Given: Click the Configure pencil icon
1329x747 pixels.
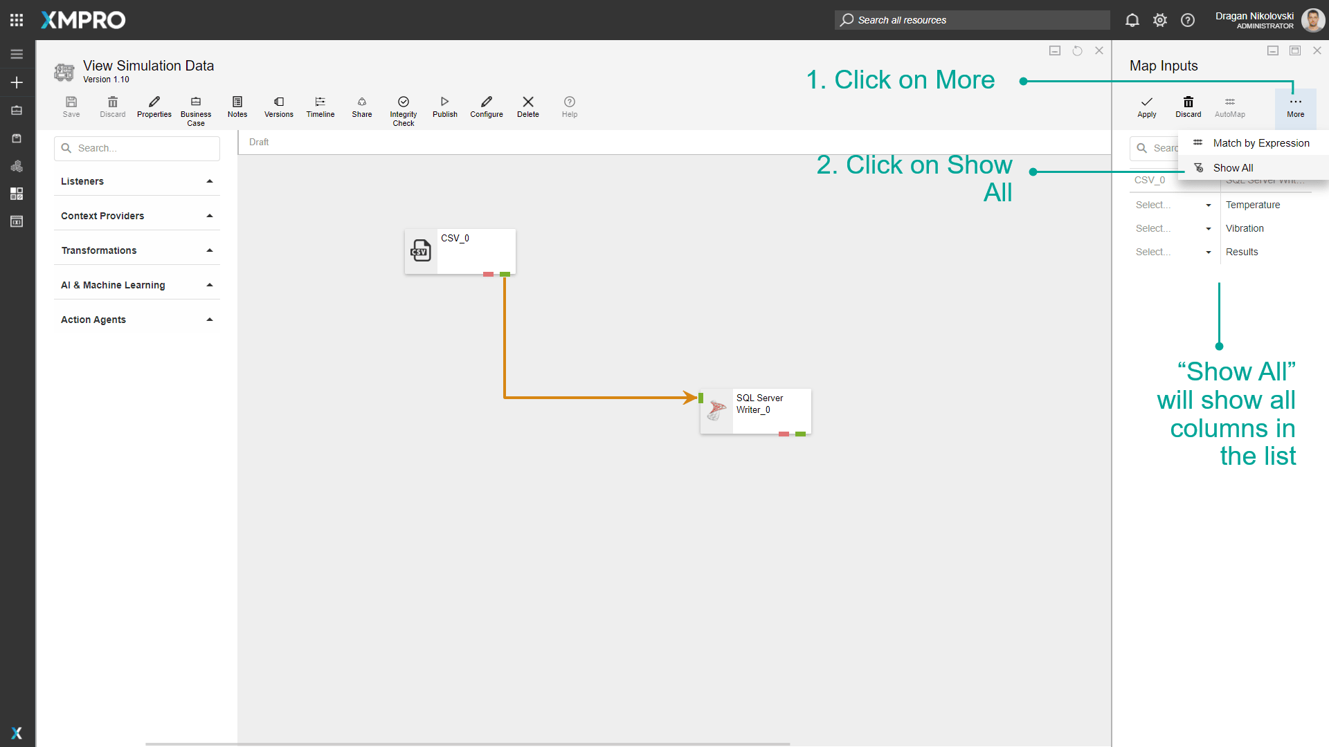Looking at the screenshot, I should click(x=486, y=102).
